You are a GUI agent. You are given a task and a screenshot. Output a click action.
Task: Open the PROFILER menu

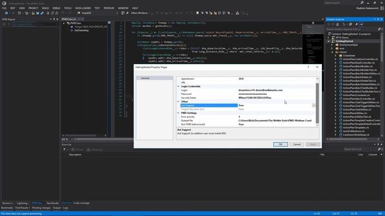[109, 8]
